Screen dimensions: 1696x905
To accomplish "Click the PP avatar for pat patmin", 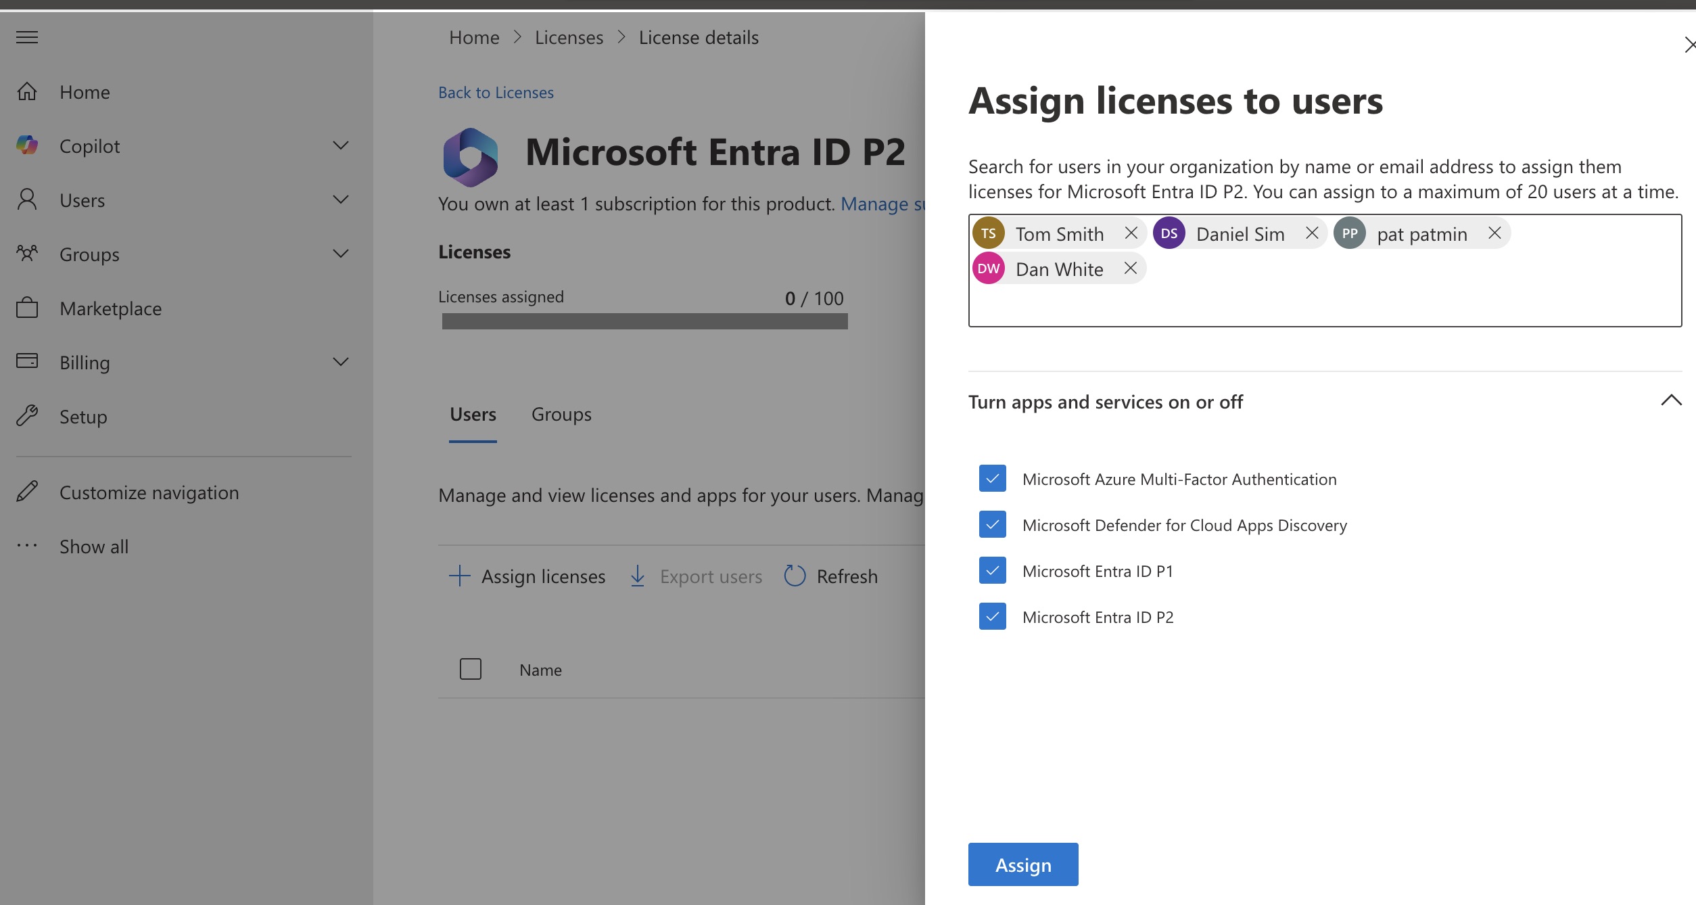I will tap(1350, 233).
